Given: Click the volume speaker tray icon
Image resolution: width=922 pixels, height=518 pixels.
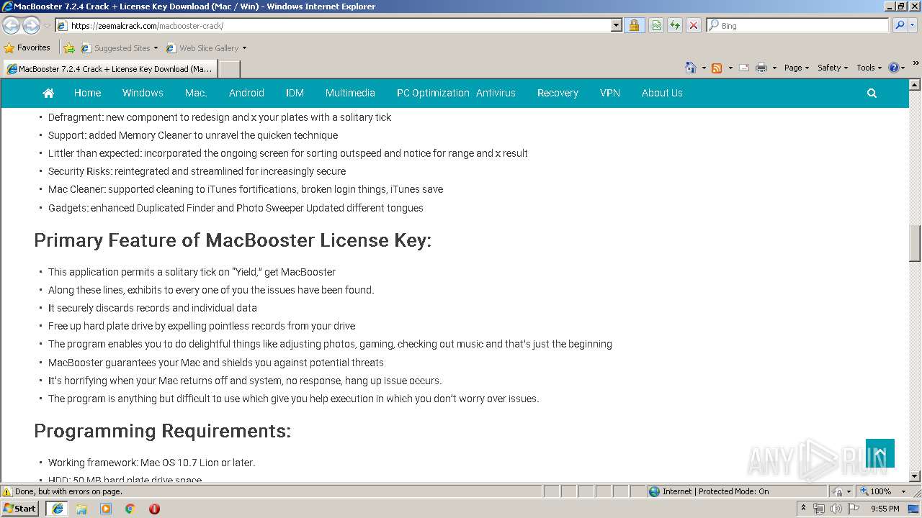Looking at the screenshot, I should 836,509.
